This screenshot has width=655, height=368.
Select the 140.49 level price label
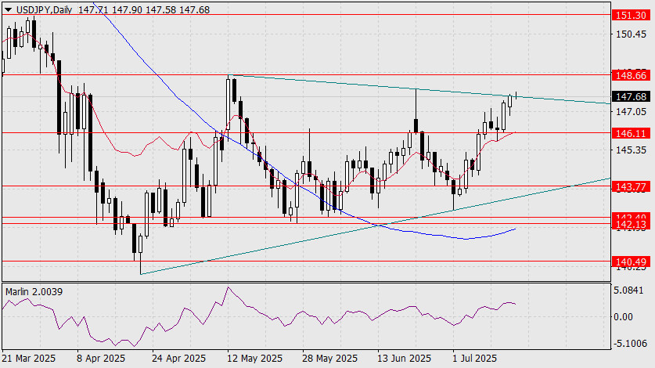point(631,262)
